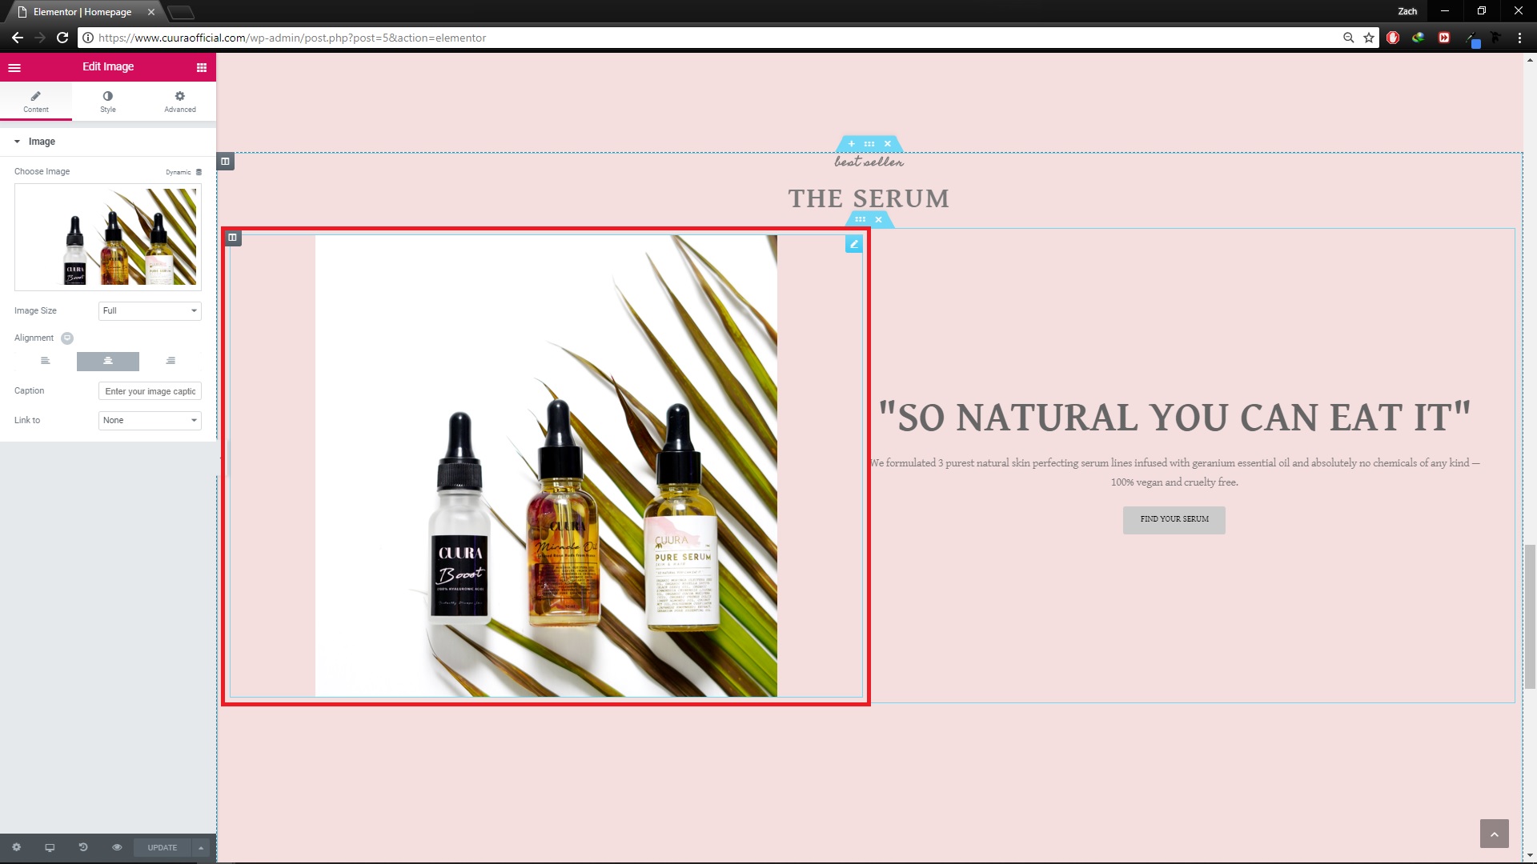Click the edit section handle dots
Viewport: 1537px width, 864px height.
(x=869, y=144)
